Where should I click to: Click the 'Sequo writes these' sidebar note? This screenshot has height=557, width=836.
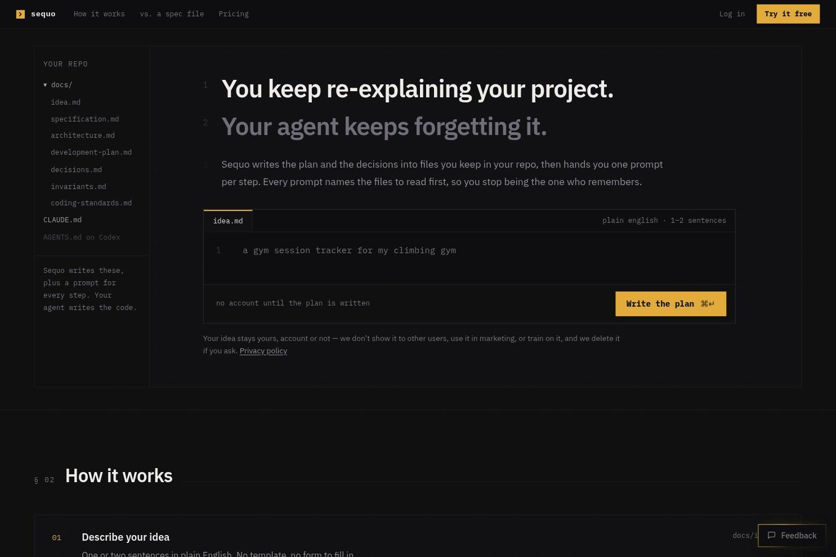pos(90,289)
